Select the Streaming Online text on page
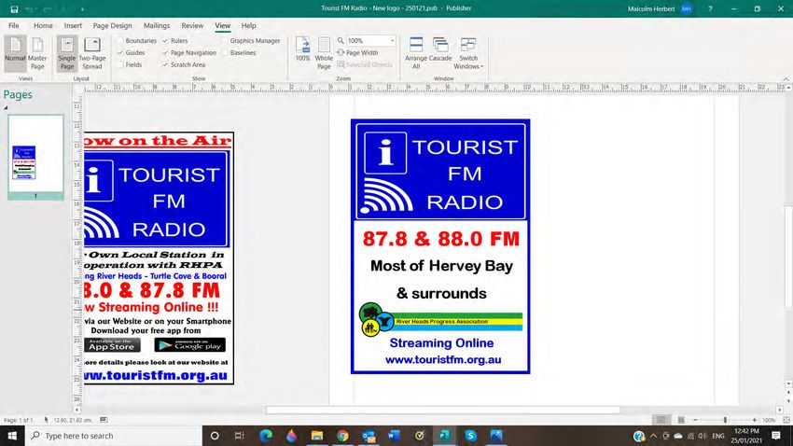The width and height of the screenshot is (793, 446). click(x=441, y=342)
